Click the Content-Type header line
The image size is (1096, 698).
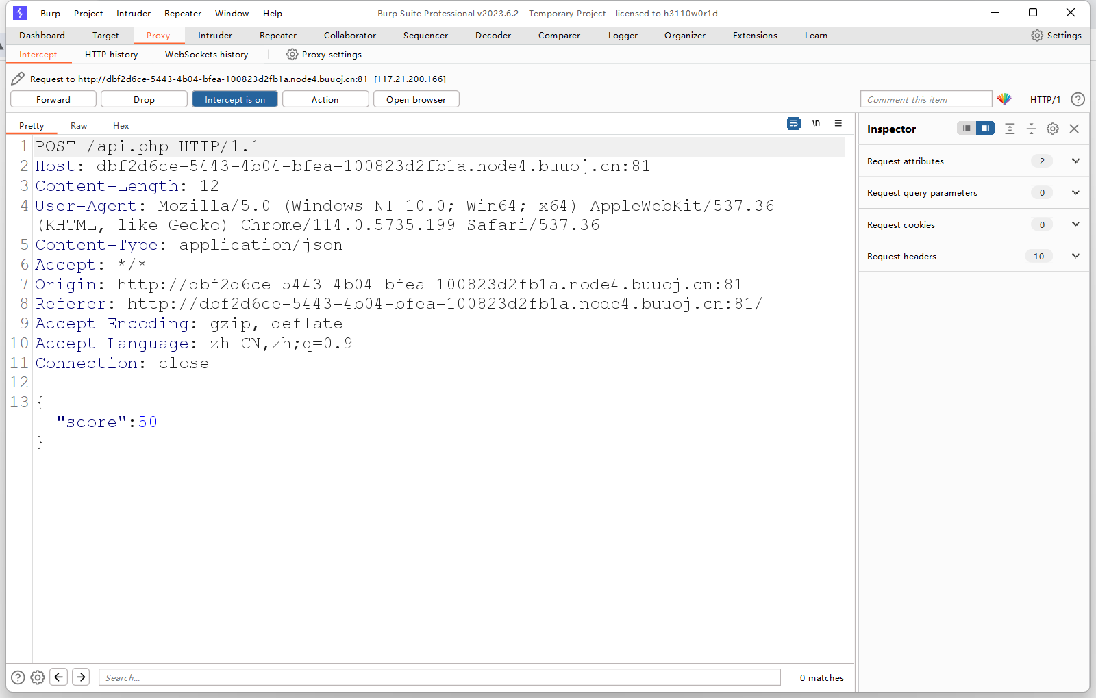click(189, 245)
